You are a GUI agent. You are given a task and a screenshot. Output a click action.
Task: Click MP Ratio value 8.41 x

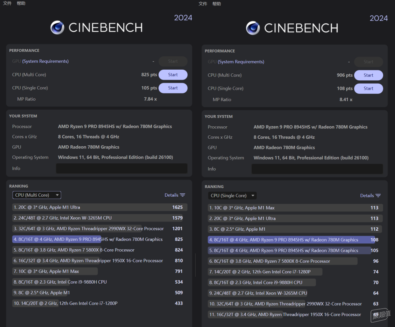tap(346, 100)
